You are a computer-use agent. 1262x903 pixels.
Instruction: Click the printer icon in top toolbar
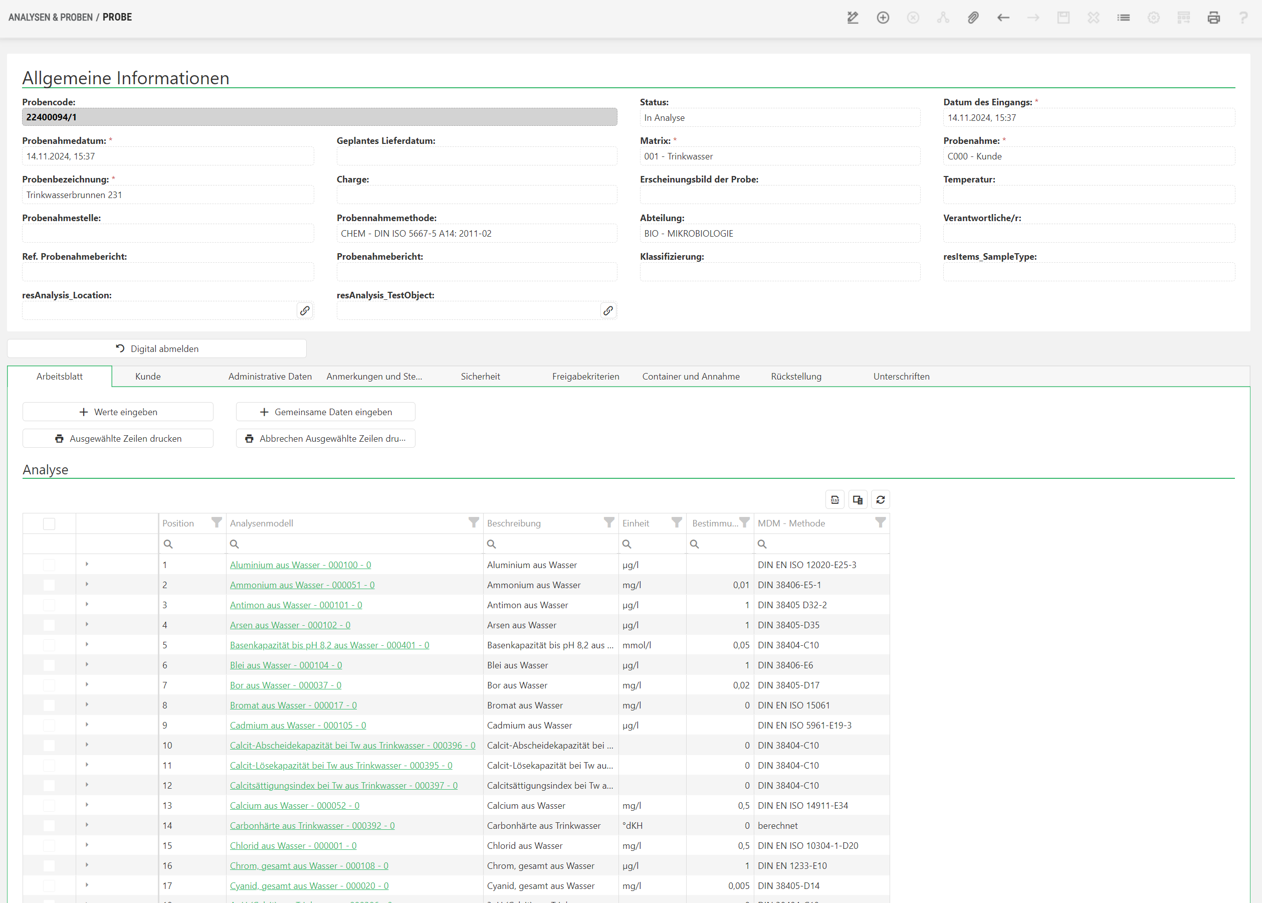click(x=1214, y=18)
